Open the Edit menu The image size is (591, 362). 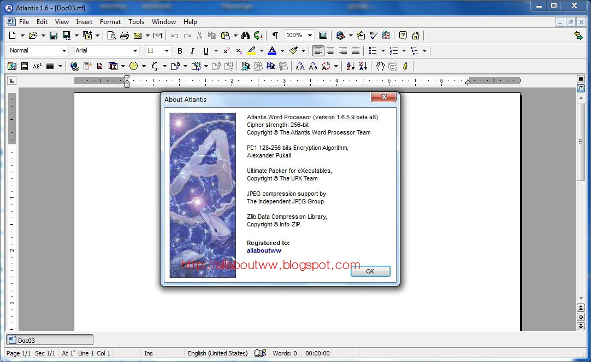tap(42, 22)
